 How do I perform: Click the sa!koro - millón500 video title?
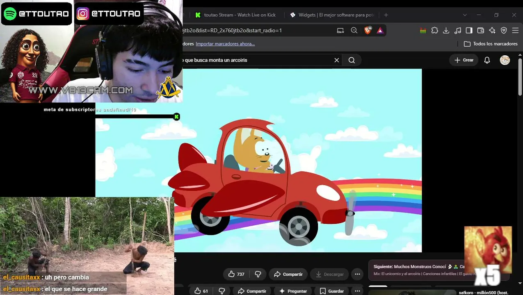click(483, 293)
